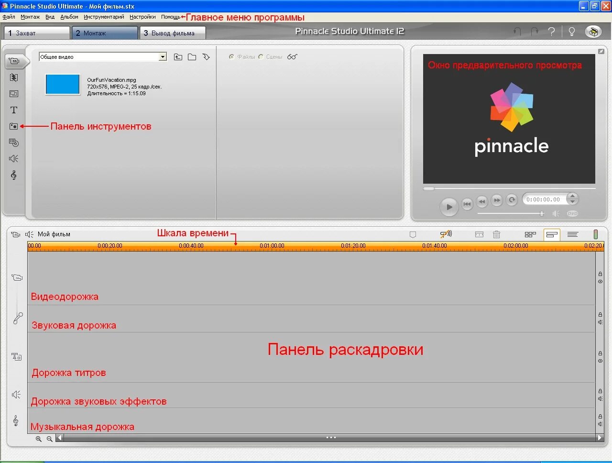Switch to timeline view icon
This screenshot has height=463, width=612.
coord(552,234)
